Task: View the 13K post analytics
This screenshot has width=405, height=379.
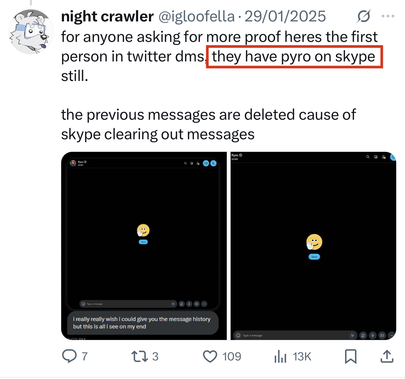Action: [x=280, y=356]
